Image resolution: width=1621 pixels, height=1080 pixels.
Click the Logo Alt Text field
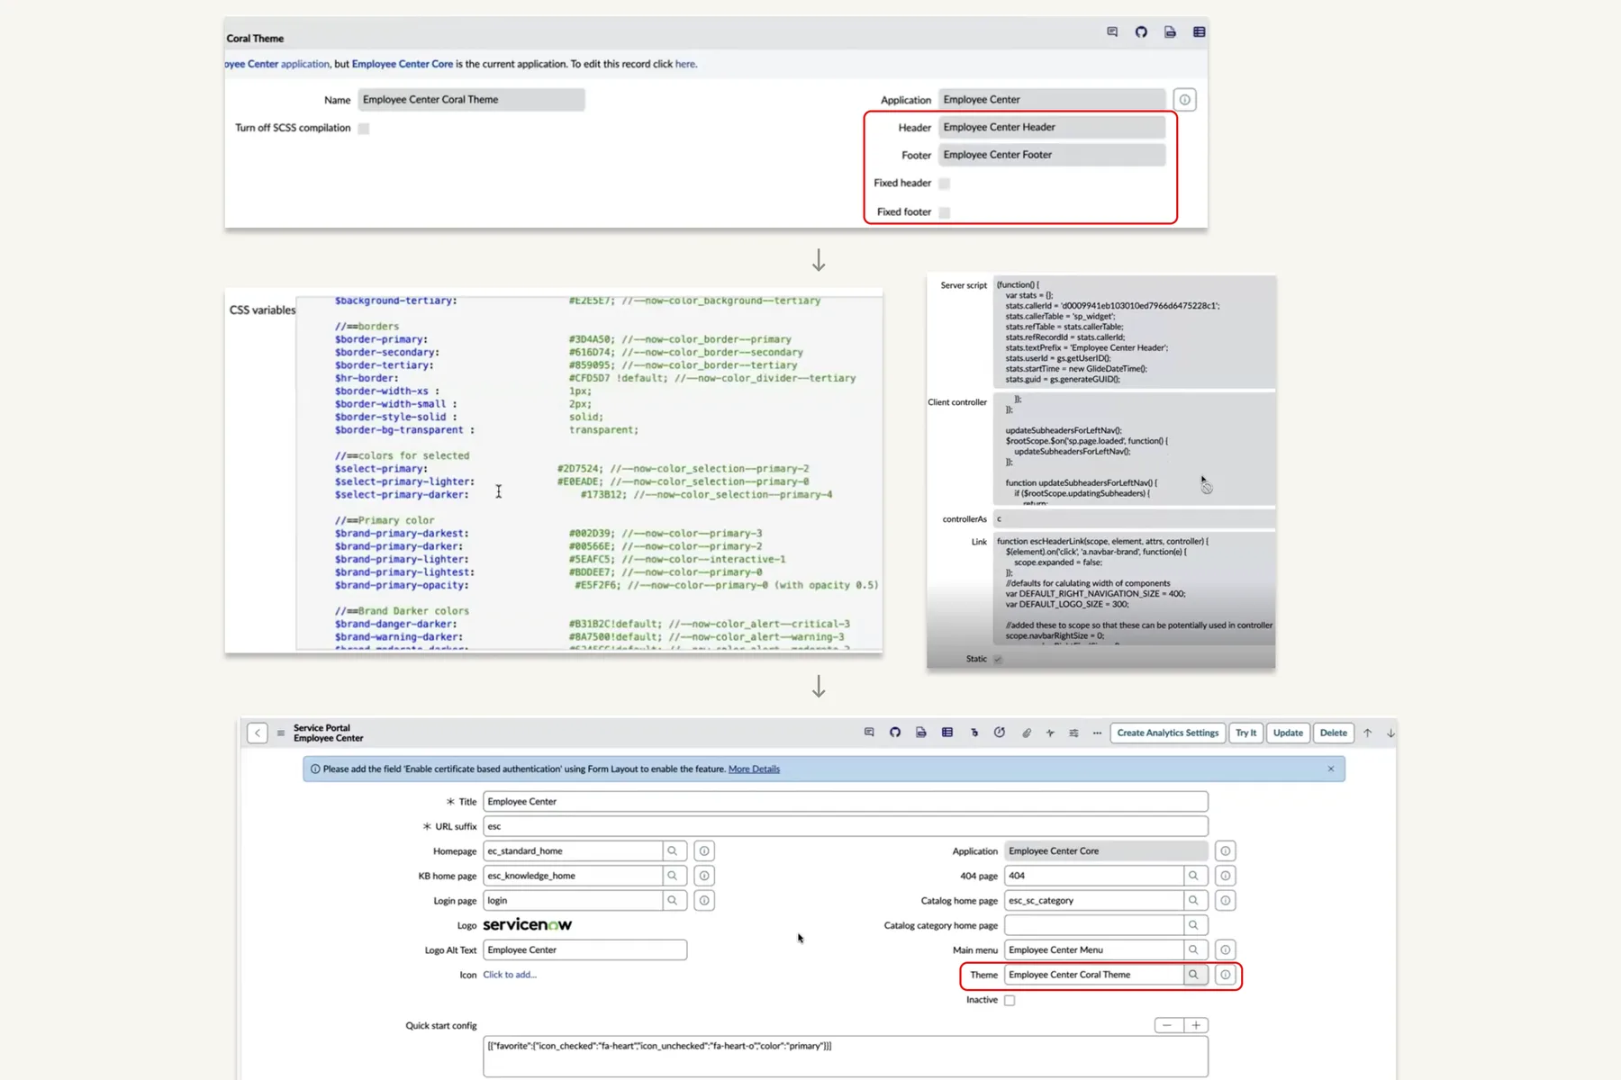[x=584, y=949]
